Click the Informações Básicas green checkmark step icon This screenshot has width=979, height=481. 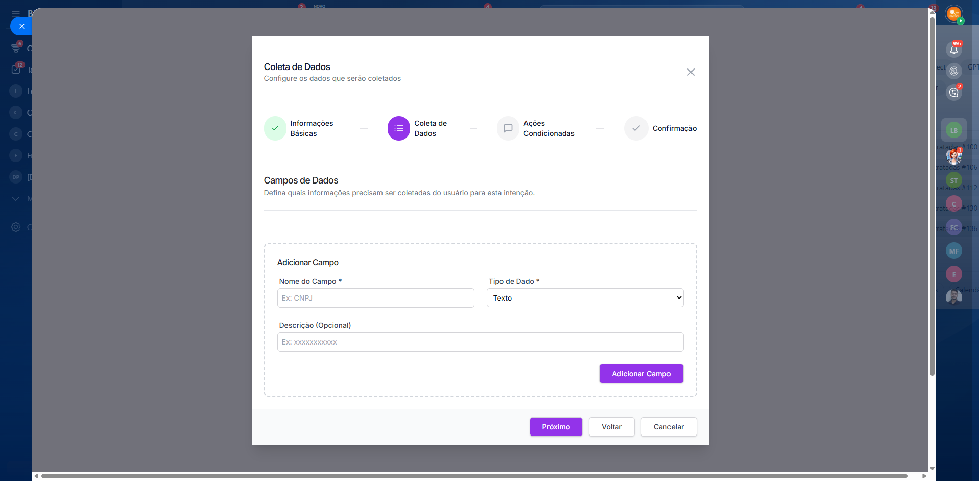[275, 128]
